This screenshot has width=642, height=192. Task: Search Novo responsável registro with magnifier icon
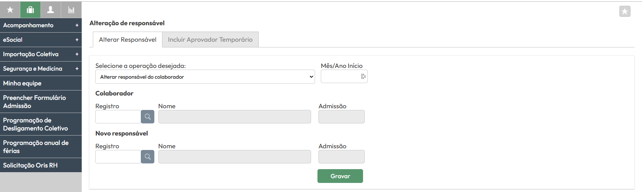(x=148, y=157)
